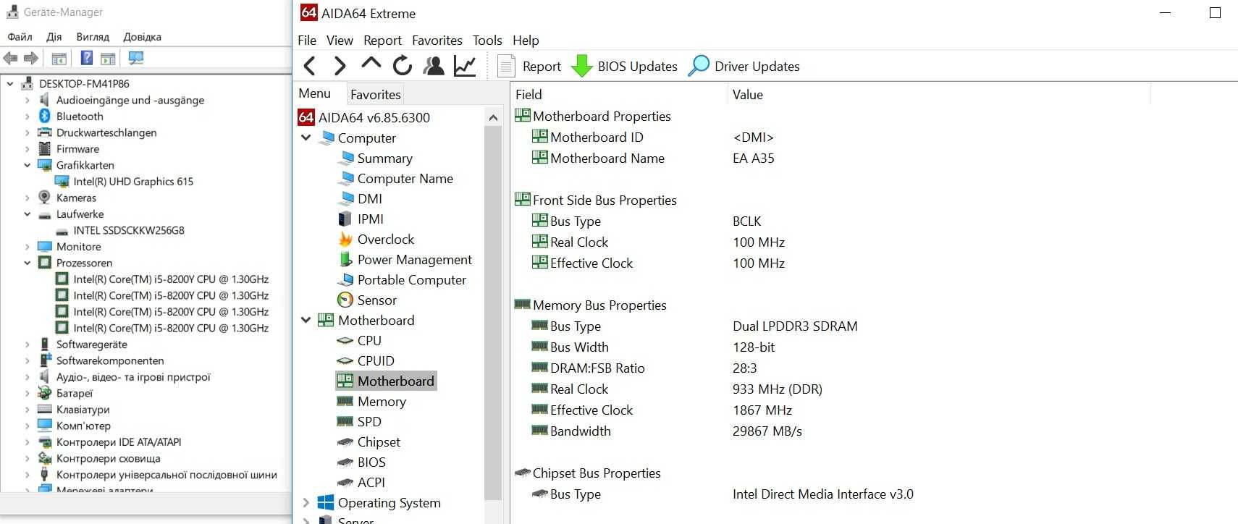Collapse the Motherboard tree node in AIDA64
1238x524 pixels.
tap(306, 320)
